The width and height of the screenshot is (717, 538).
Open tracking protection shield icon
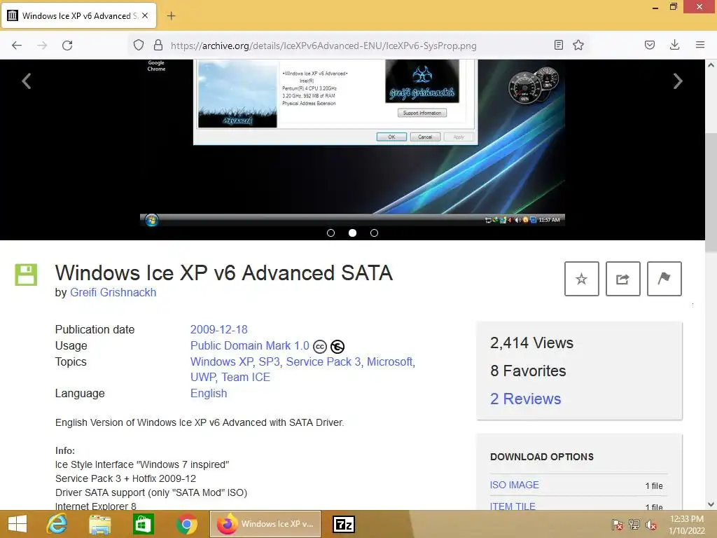coord(139,45)
